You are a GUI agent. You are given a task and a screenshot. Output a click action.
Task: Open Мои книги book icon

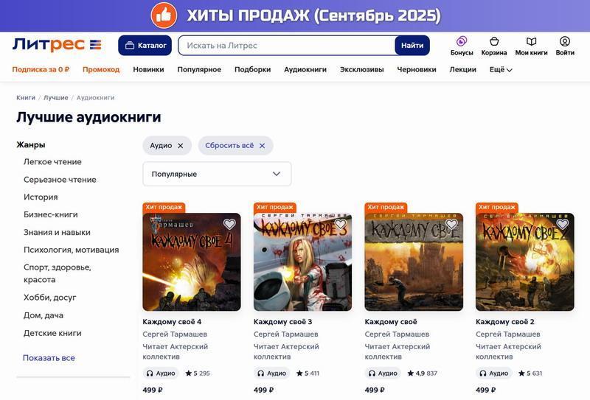(531, 41)
